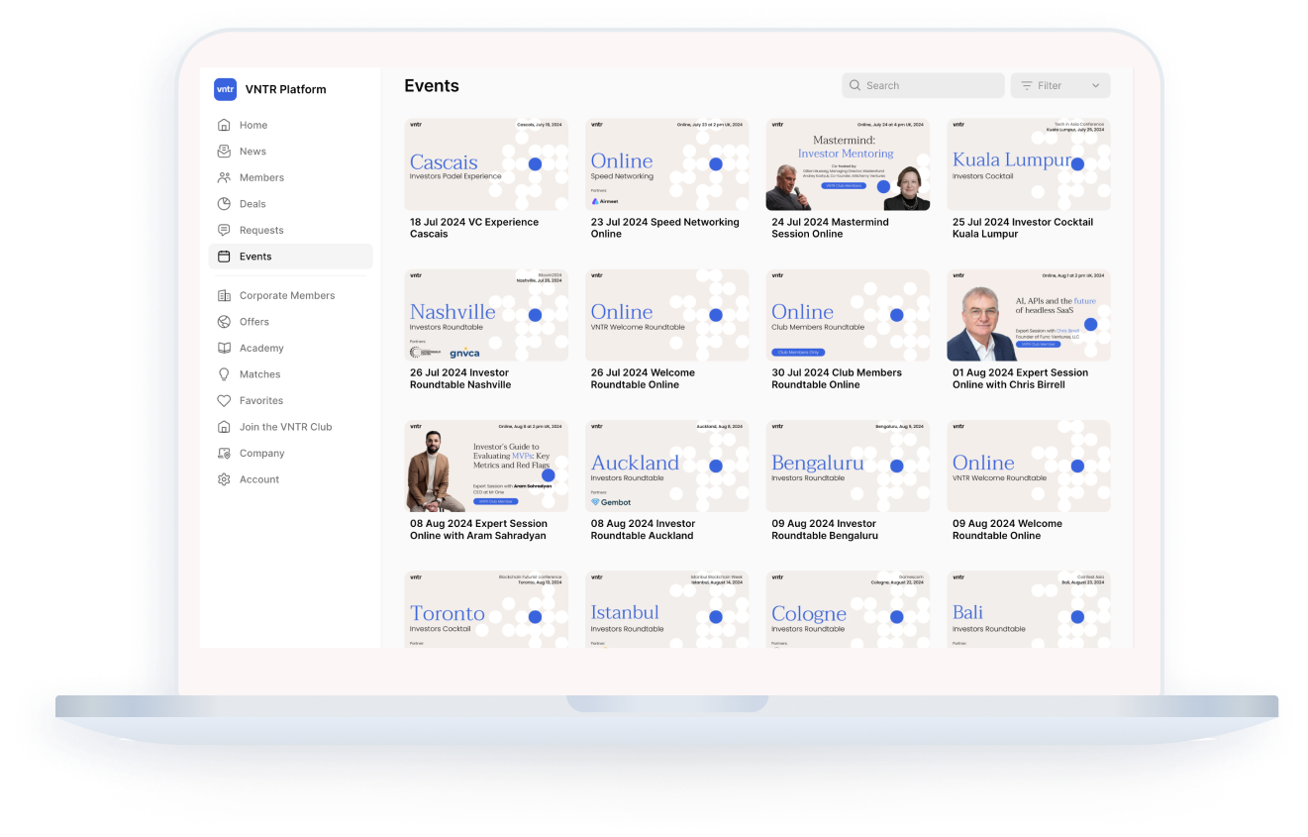This screenshot has width=1308, height=837.
Task: Open 24 Jul 2024 Mastermind Session Online link
Action: point(831,228)
